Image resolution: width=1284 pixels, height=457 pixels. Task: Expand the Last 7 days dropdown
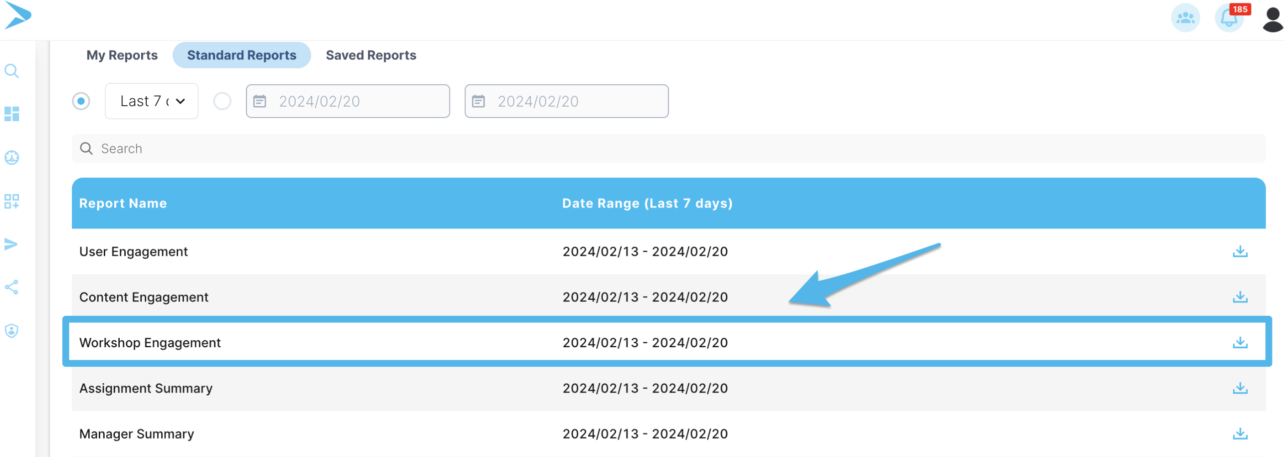(x=152, y=101)
